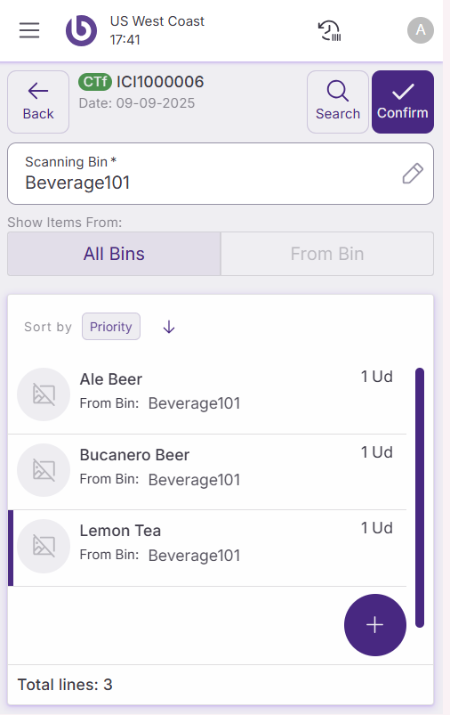Switch to From Bin filter
Viewport: 450px width, 715px height.
pyautogui.click(x=327, y=254)
